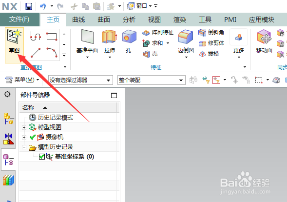Click the Paste clipboard icon
This screenshot has height=202, width=287.
[x=96, y=6]
